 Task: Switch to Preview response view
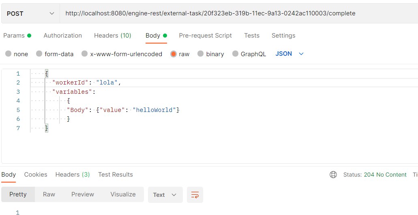83,194
